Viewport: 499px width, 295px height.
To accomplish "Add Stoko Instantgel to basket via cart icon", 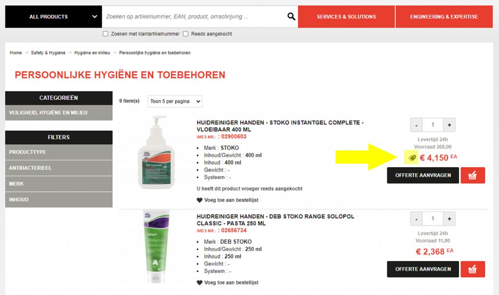I will [473, 175].
